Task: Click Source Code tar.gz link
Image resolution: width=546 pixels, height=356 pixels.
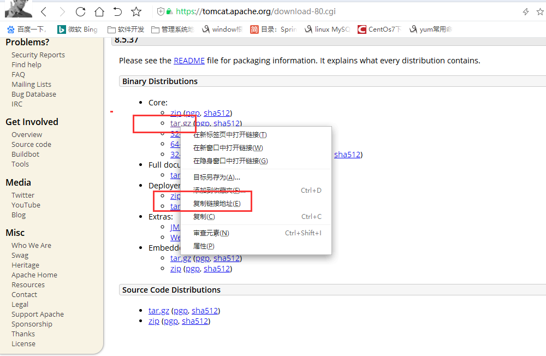Action: (159, 310)
